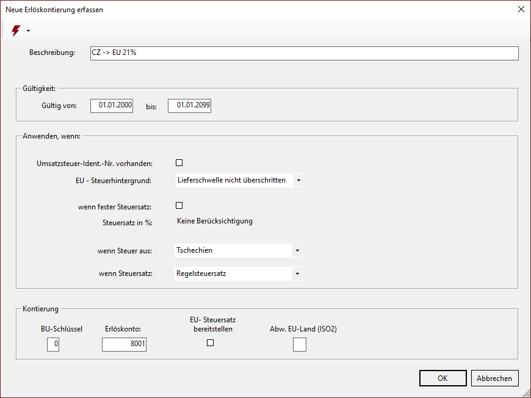
Task: Click the toolbar grip handle at left
Action: pyautogui.click(x=4, y=31)
